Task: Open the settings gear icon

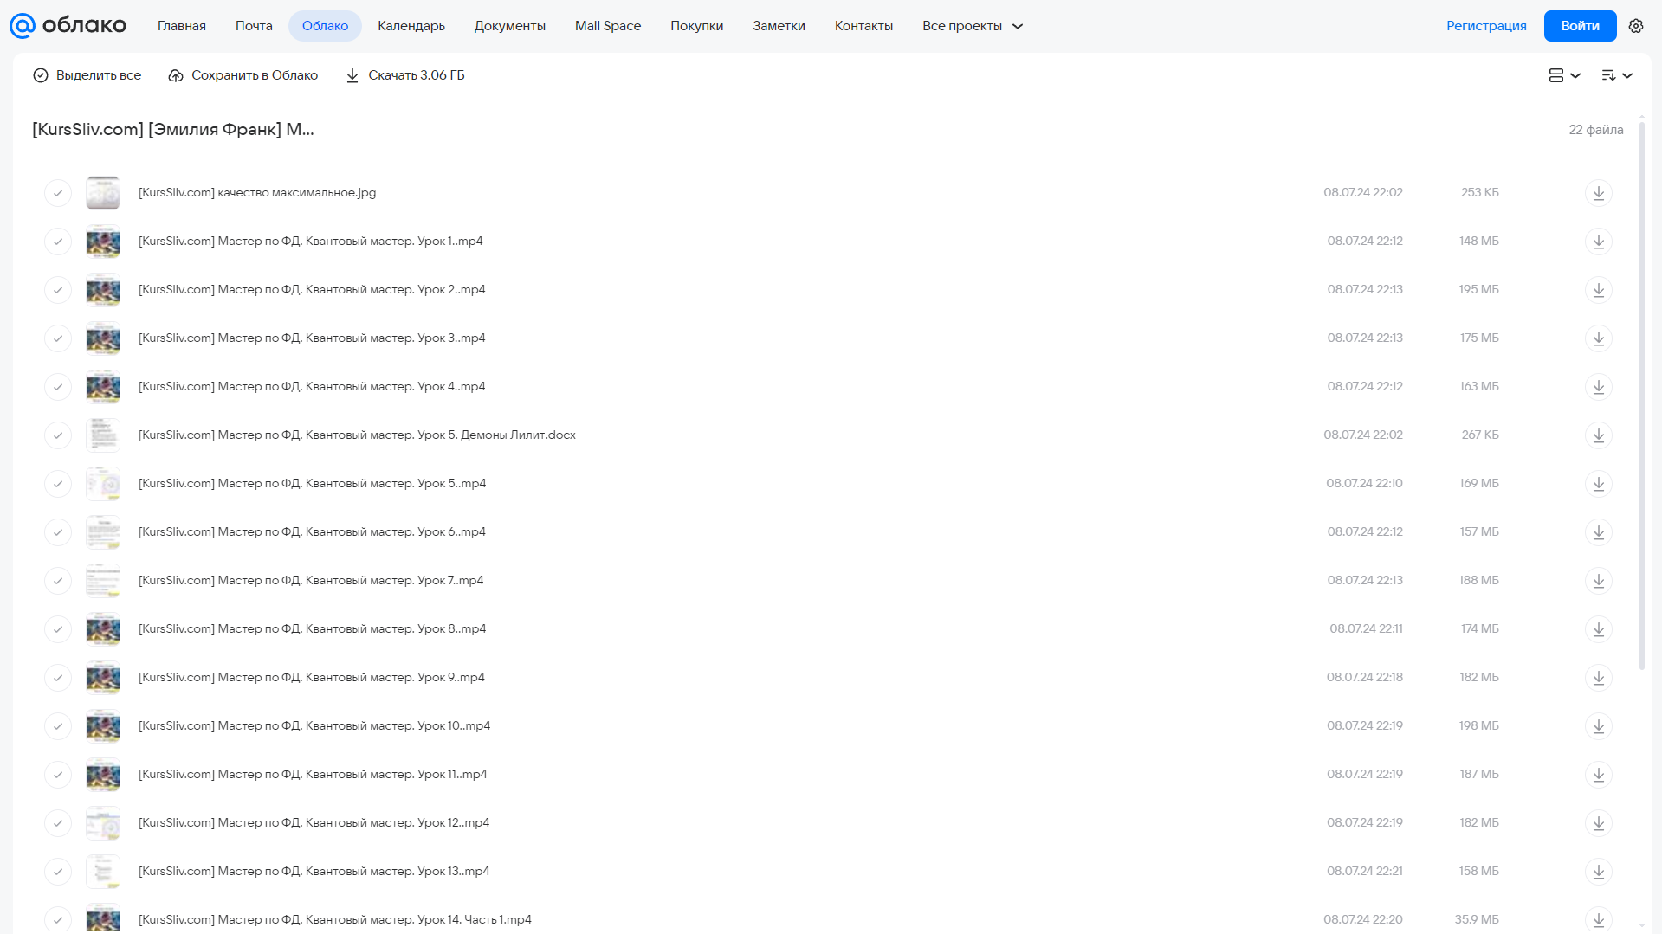Action: (1635, 26)
